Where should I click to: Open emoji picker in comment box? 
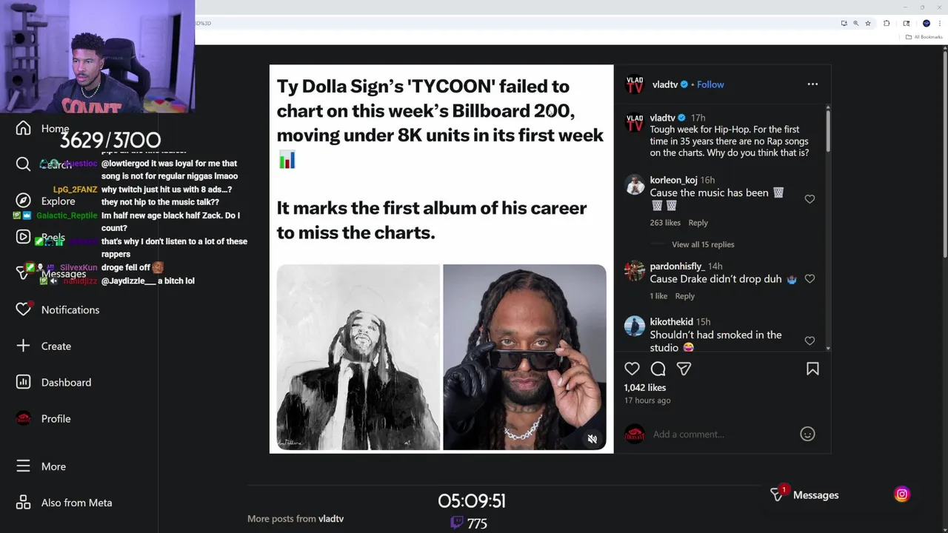807,435
